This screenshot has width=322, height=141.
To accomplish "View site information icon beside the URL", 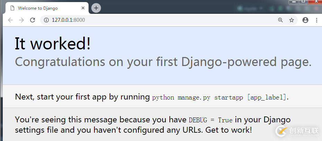I will point(46,20).
